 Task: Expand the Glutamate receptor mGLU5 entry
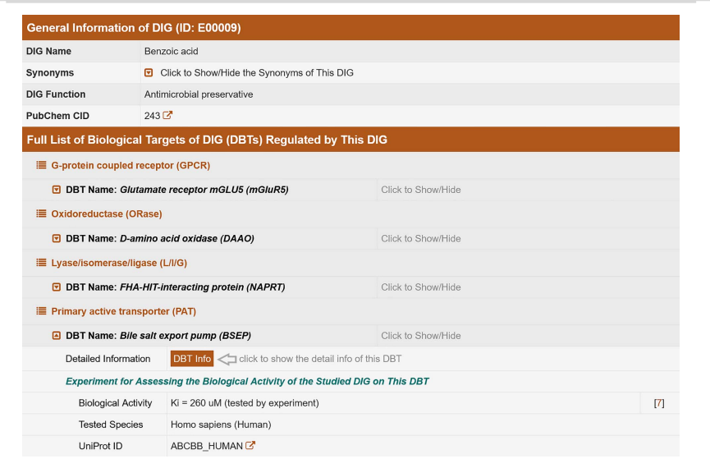tap(57, 190)
